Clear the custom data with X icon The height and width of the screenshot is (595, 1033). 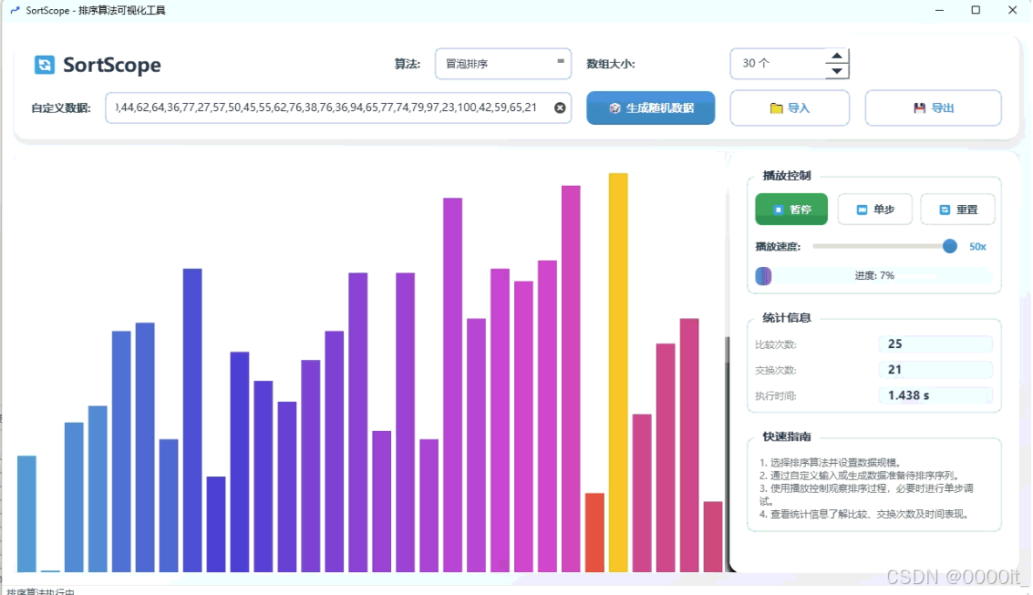click(x=559, y=108)
